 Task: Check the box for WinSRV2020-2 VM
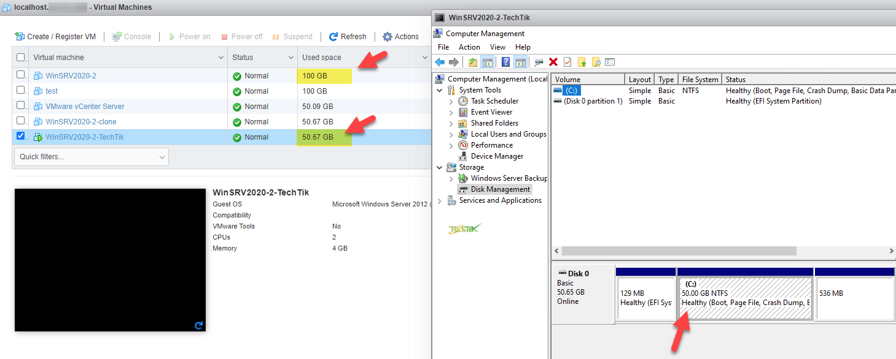click(x=21, y=75)
